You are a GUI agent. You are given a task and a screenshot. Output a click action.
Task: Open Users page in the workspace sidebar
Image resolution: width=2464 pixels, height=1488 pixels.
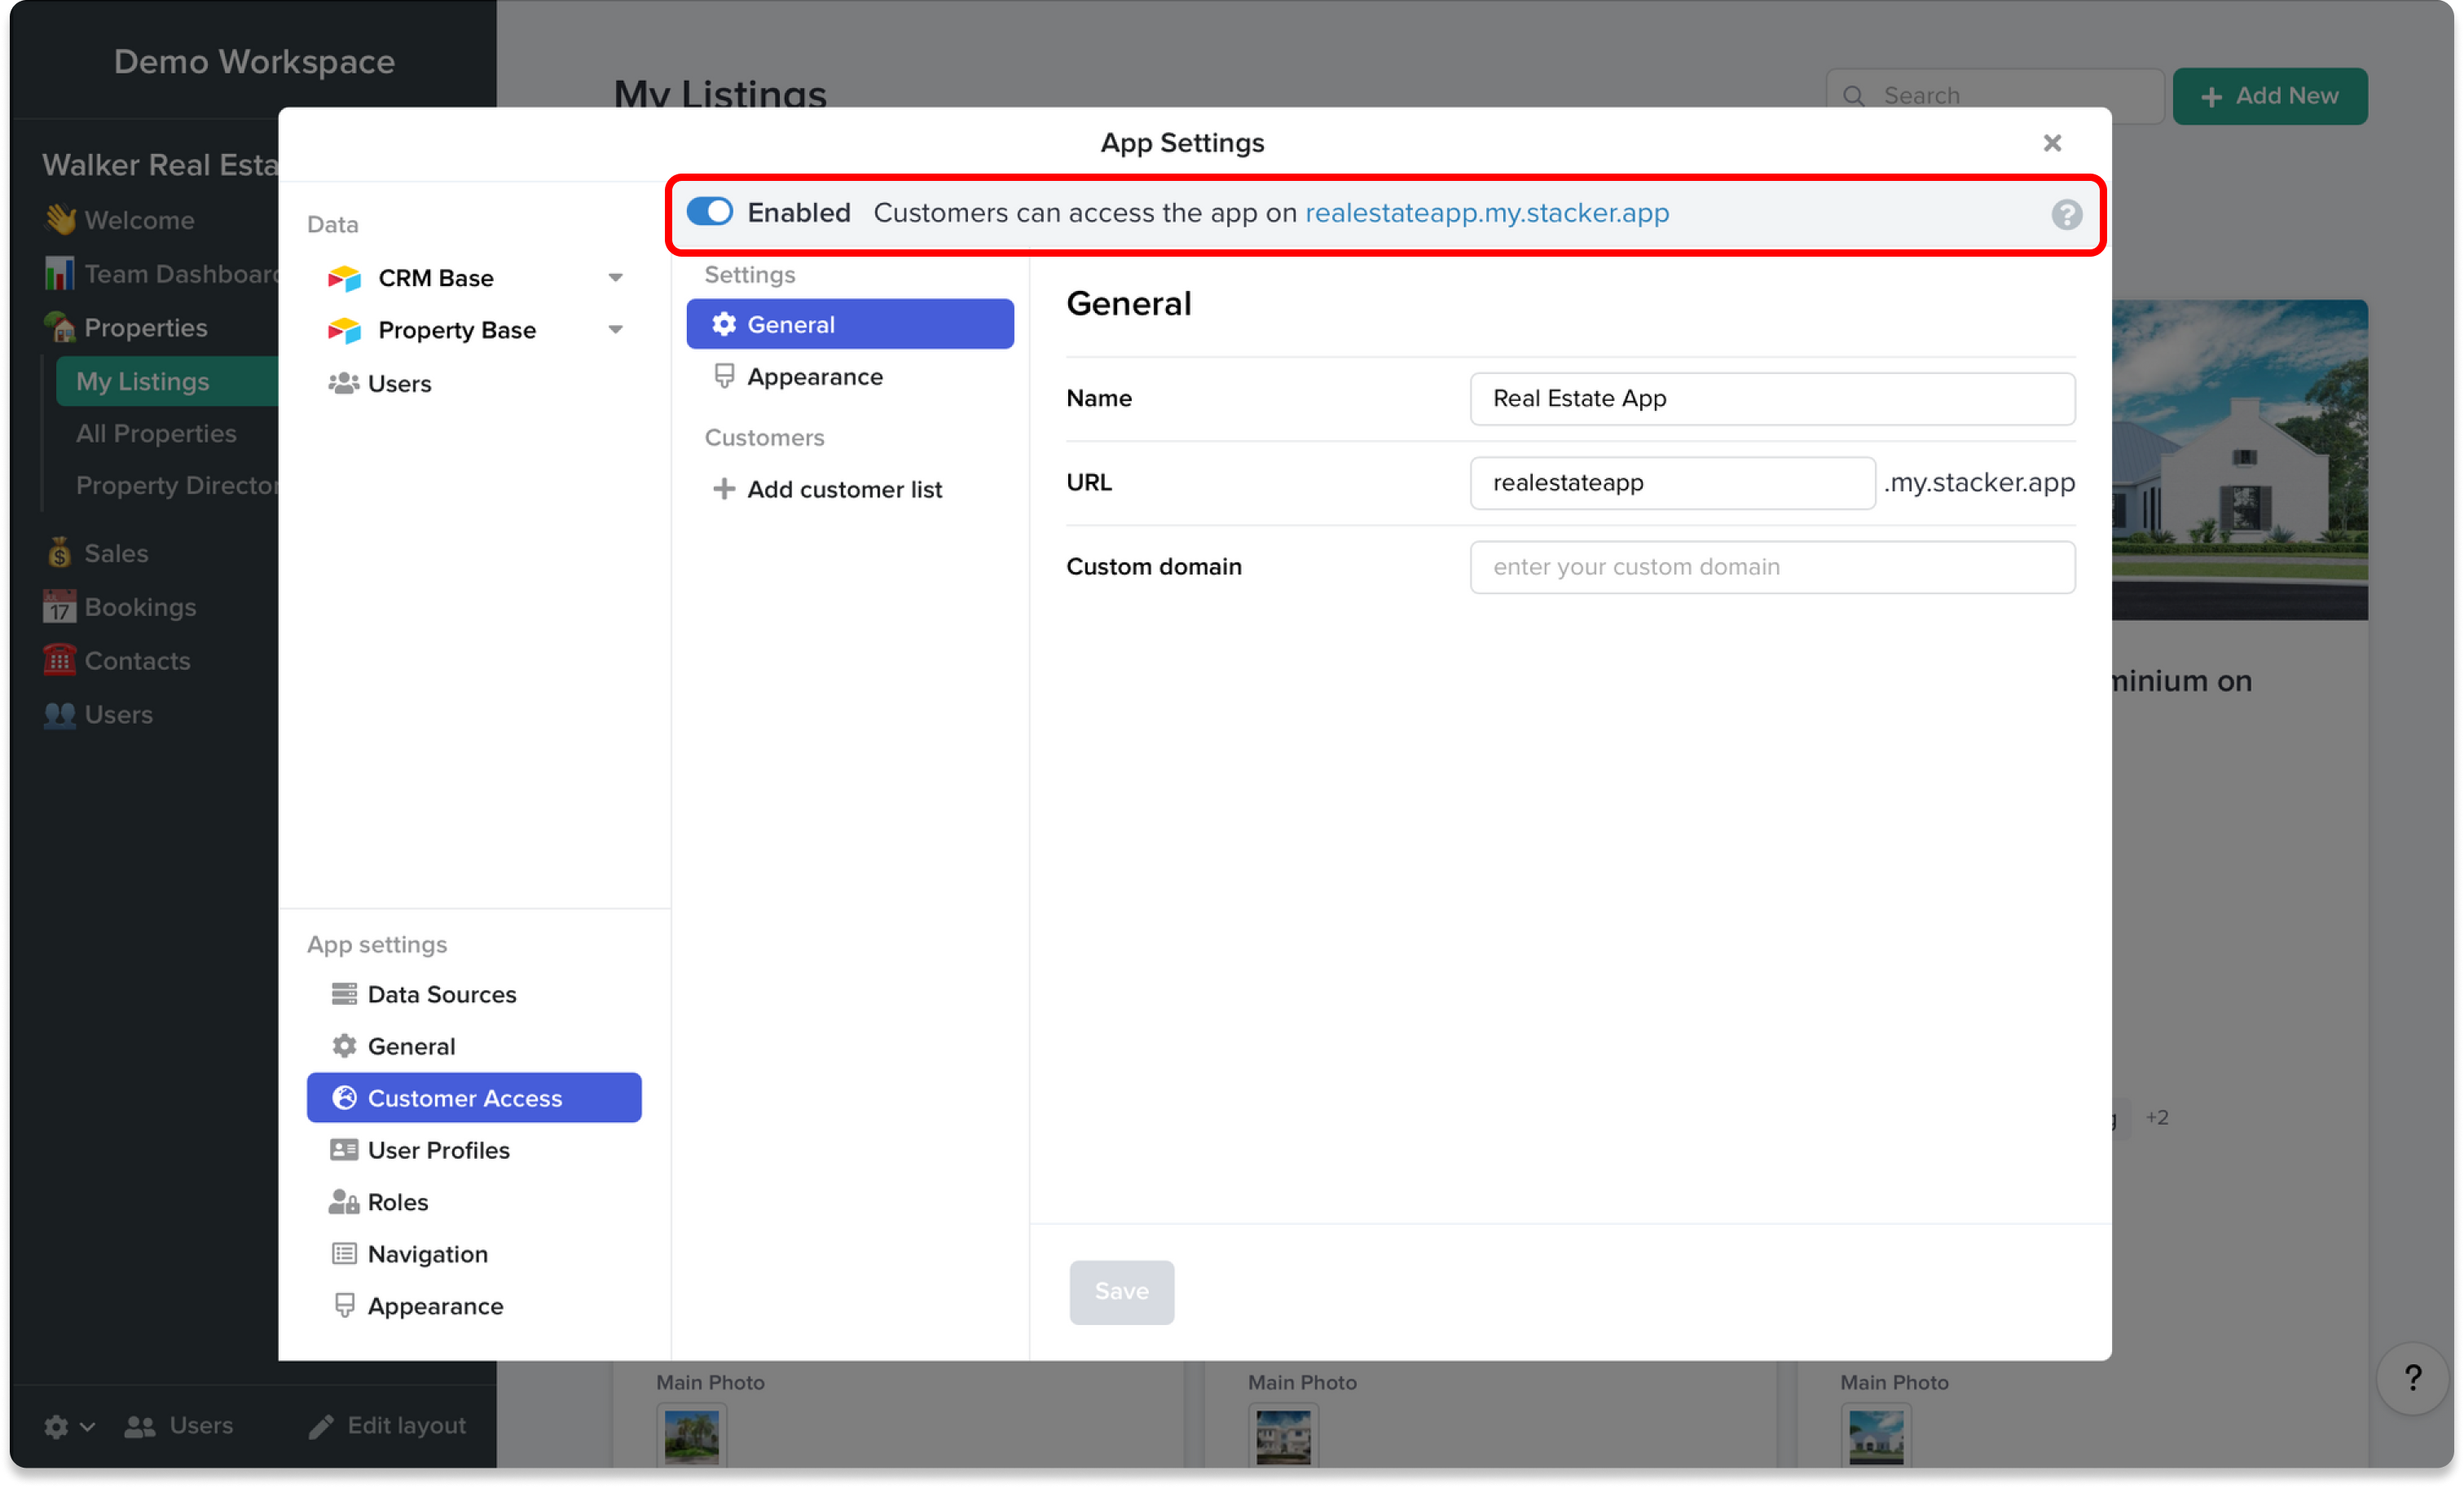118,715
